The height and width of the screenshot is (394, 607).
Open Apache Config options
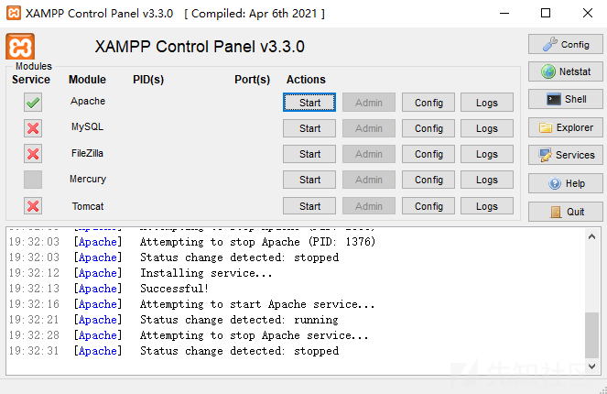pos(428,103)
